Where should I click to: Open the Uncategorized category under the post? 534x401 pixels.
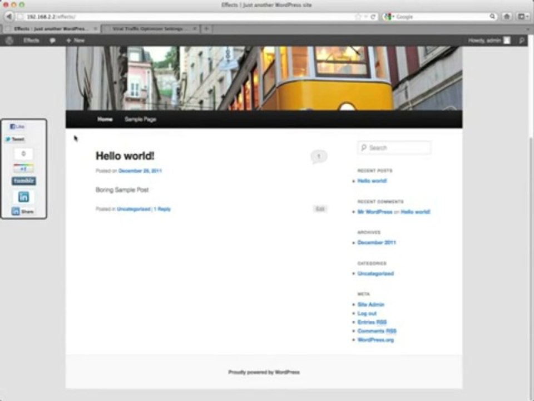point(133,209)
